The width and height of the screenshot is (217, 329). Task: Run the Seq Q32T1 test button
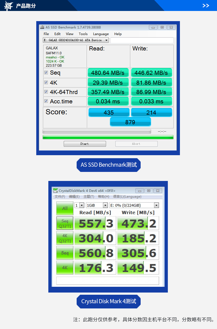tap(65, 223)
